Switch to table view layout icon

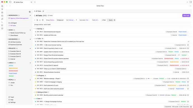point(37,20)
